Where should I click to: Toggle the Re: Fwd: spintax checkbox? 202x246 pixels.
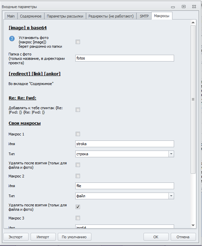pos(78,110)
